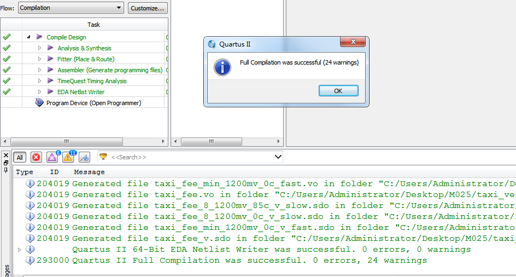Select Assembler (Generate programming files) label
This screenshot has height=277, width=516.
[110, 70]
